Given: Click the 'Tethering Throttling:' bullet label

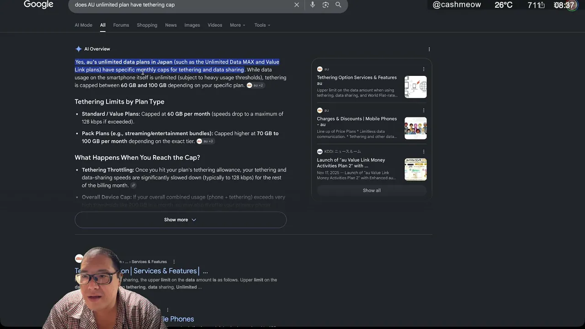Looking at the screenshot, I should (x=108, y=170).
